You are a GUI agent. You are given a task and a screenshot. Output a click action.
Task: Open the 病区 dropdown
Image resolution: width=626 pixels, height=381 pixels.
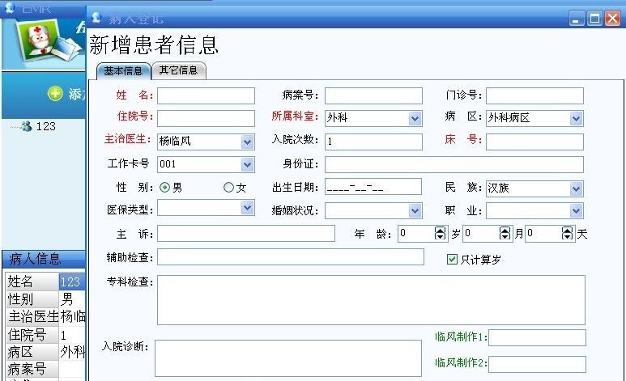576,118
